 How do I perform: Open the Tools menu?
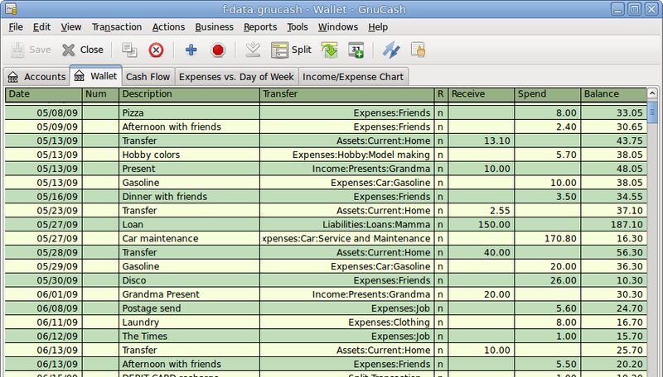[298, 27]
